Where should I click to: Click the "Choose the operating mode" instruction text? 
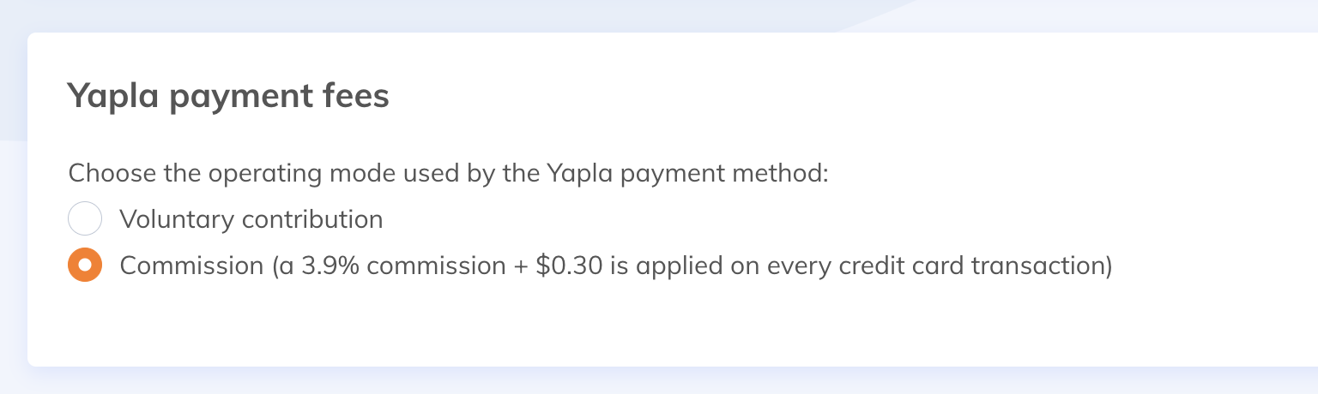pyautogui.click(x=448, y=173)
